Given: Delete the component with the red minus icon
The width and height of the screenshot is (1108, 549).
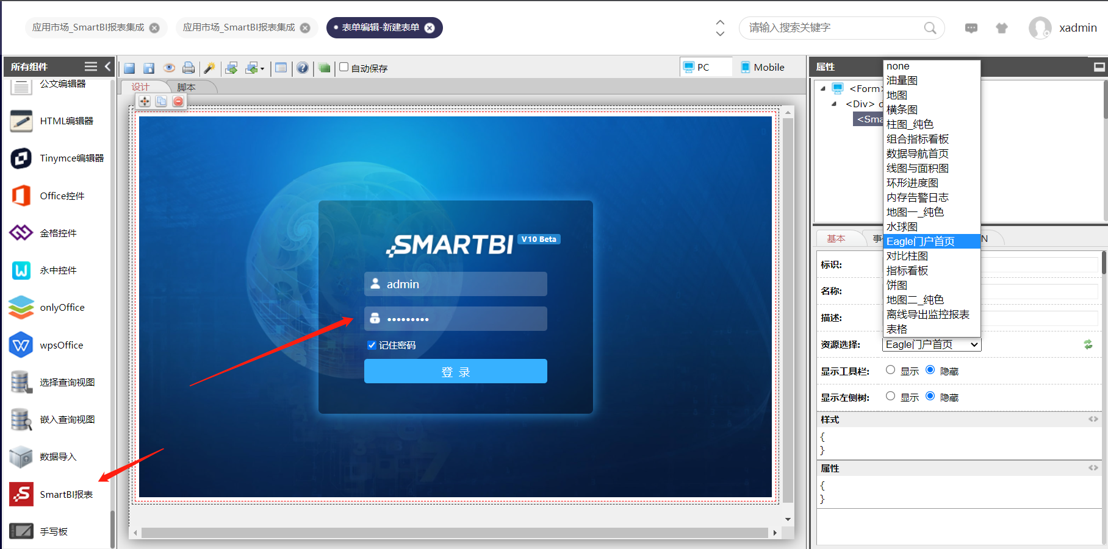Looking at the screenshot, I should pos(178,101).
